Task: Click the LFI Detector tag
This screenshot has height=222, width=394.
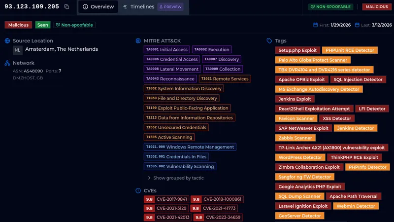Action: [372, 109]
